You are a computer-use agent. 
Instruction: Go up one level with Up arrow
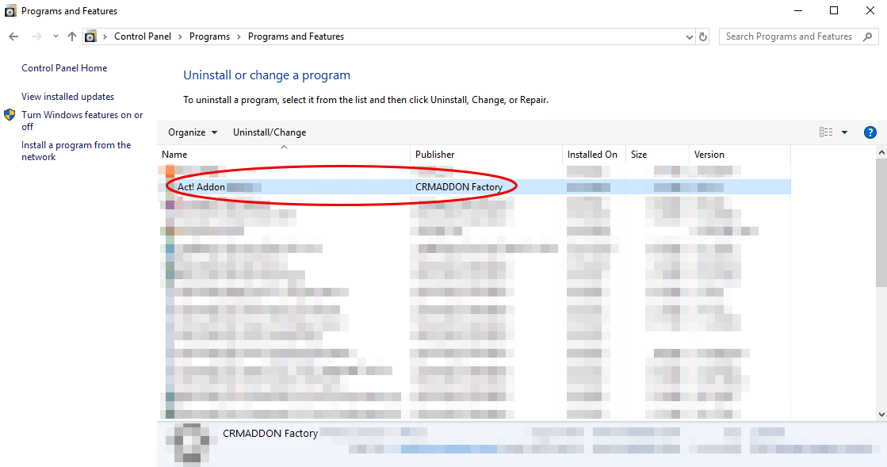pos(72,36)
